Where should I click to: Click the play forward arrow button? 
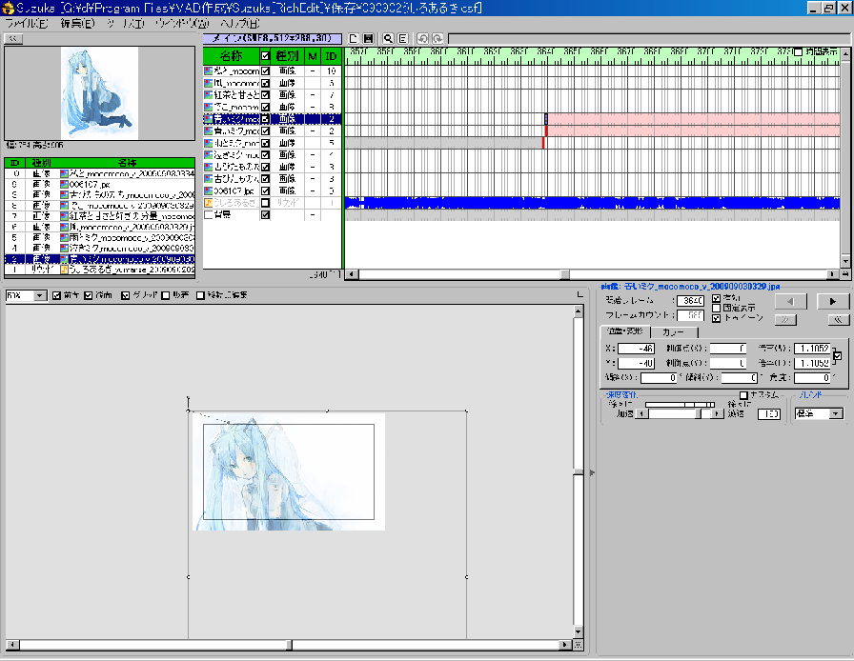click(x=833, y=301)
